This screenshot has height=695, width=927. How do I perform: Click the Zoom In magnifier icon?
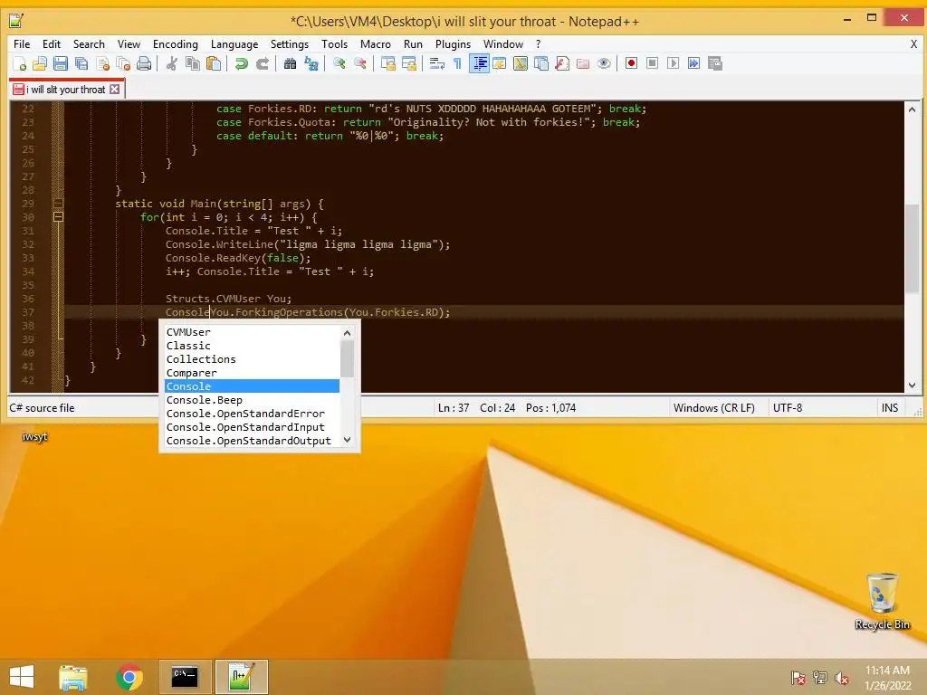(339, 63)
